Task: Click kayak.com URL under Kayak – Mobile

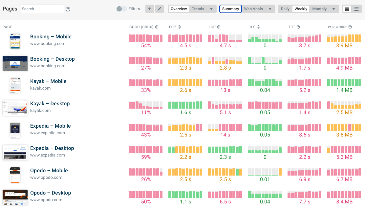Action: 40,88
